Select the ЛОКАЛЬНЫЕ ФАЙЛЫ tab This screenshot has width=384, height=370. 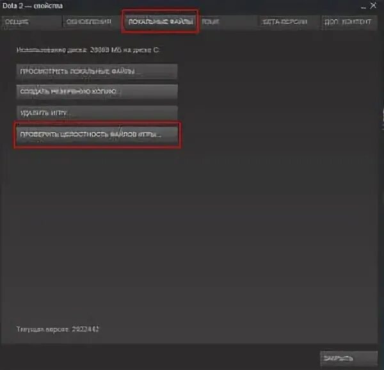[x=161, y=22]
